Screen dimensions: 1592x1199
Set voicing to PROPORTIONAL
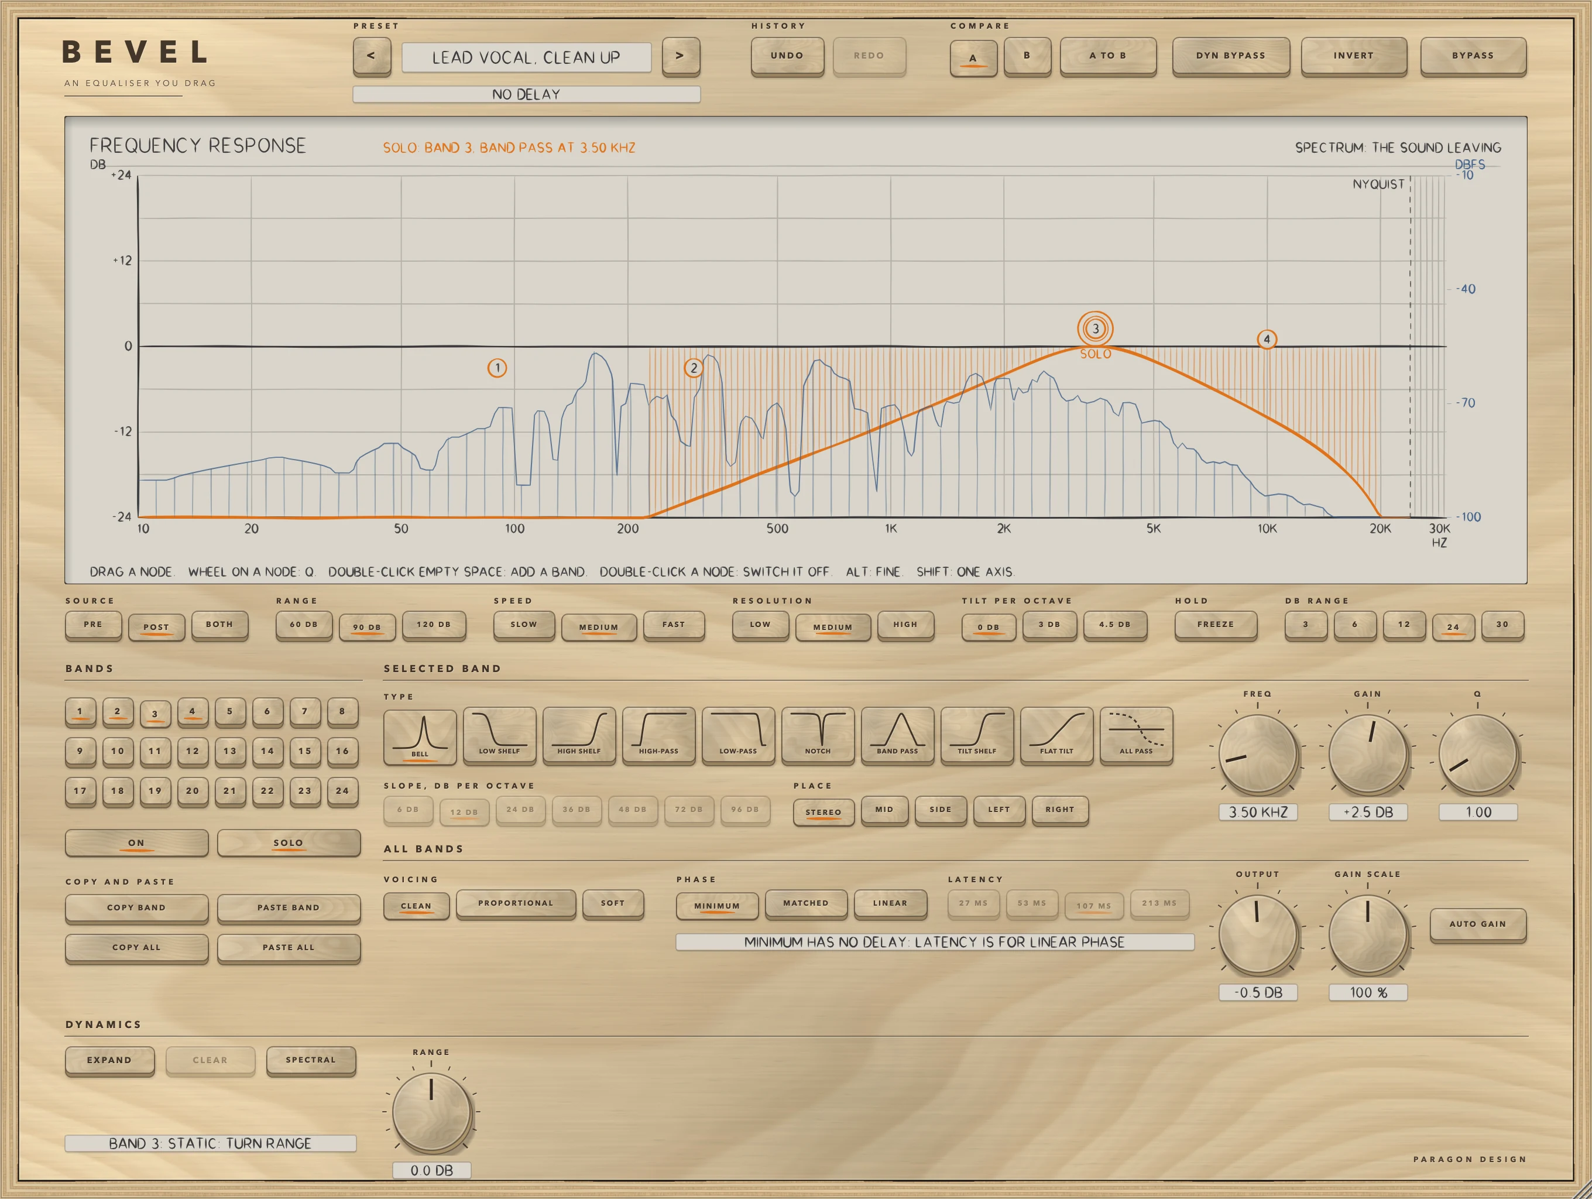516,904
